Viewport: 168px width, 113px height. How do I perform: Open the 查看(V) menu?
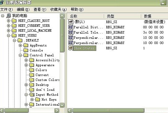[40, 10]
